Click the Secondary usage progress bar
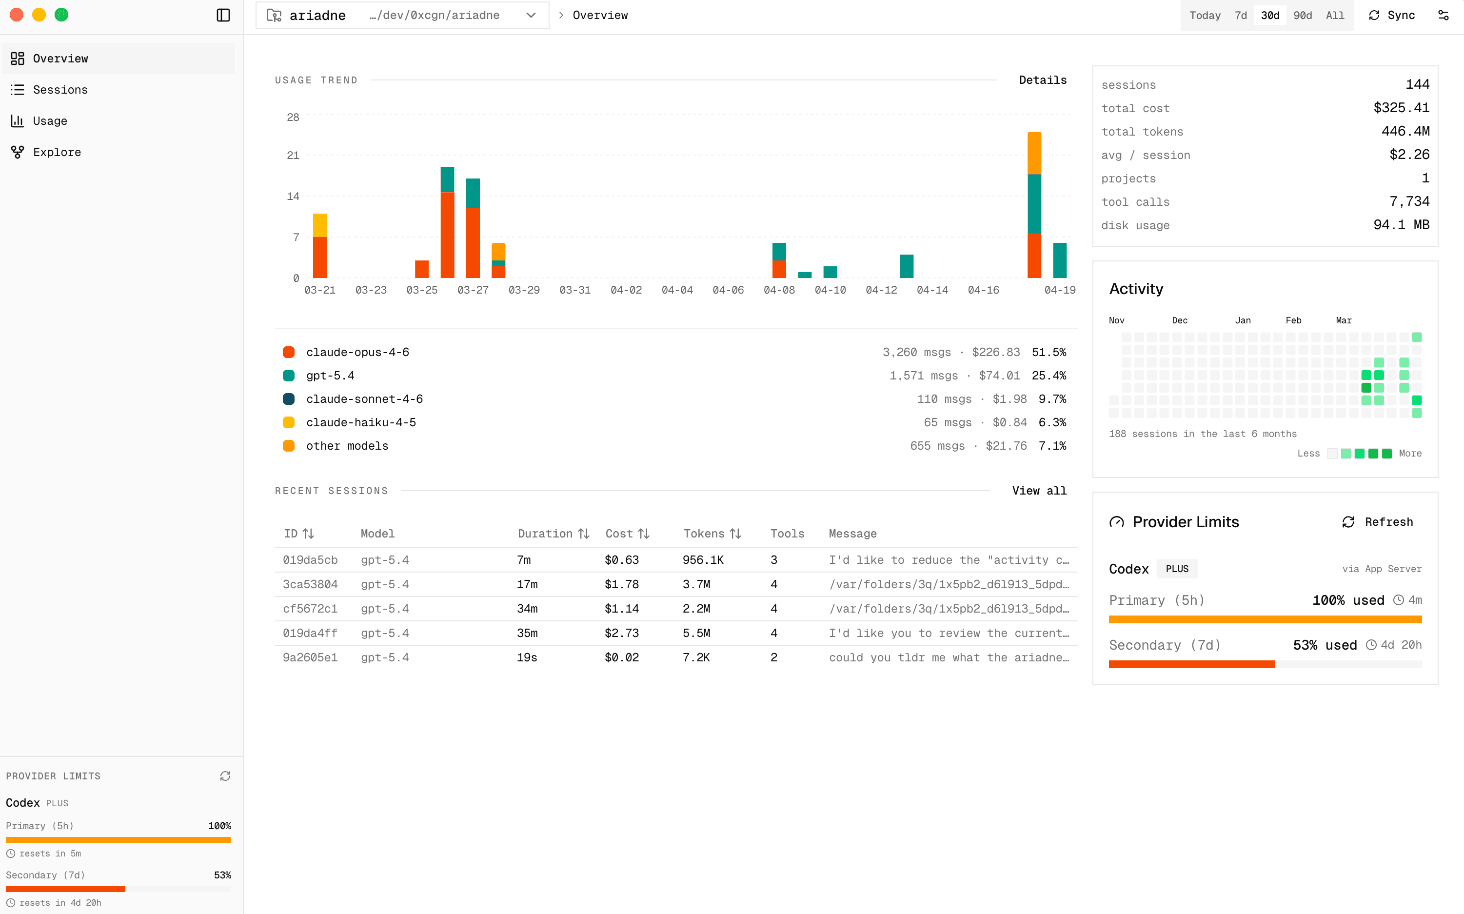The width and height of the screenshot is (1464, 914). click(x=1266, y=664)
